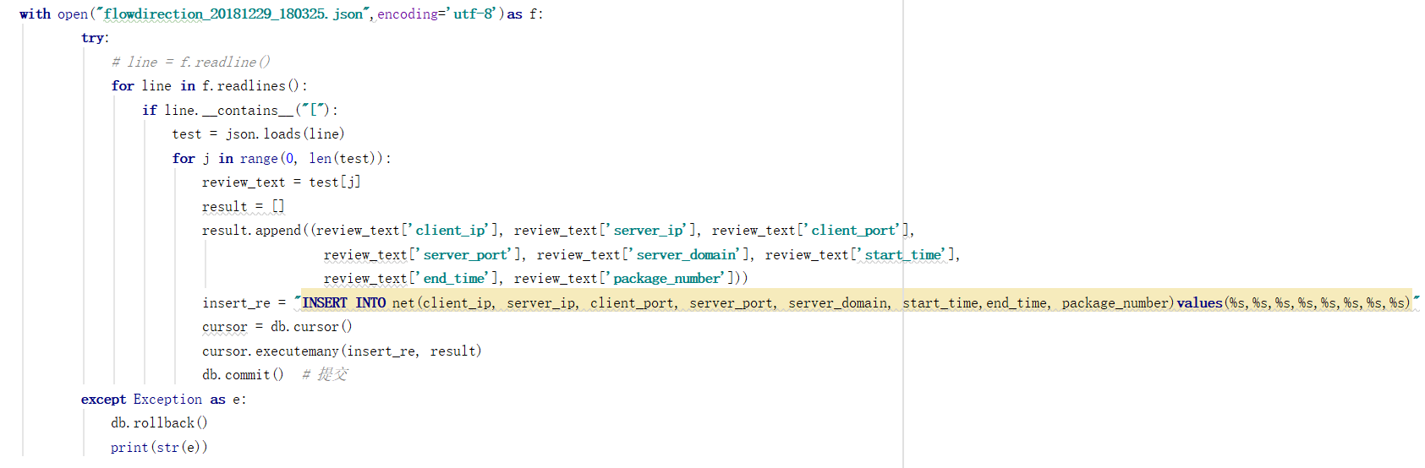The width and height of the screenshot is (1425, 468).
Task: Click 'values' keyword in the SQL string
Action: (x=1199, y=302)
